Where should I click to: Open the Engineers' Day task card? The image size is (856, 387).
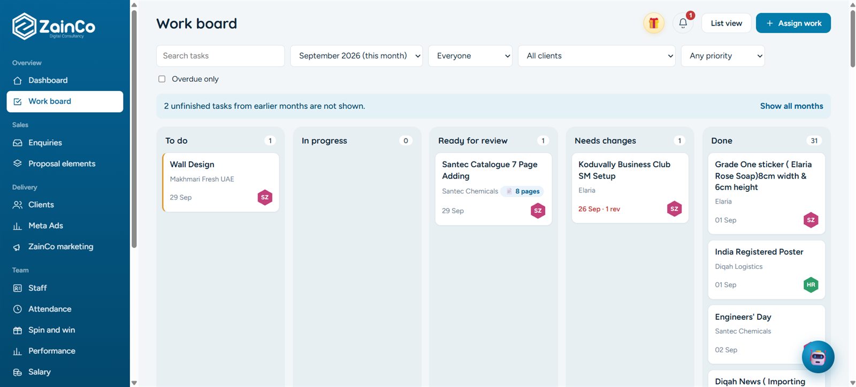766,334
